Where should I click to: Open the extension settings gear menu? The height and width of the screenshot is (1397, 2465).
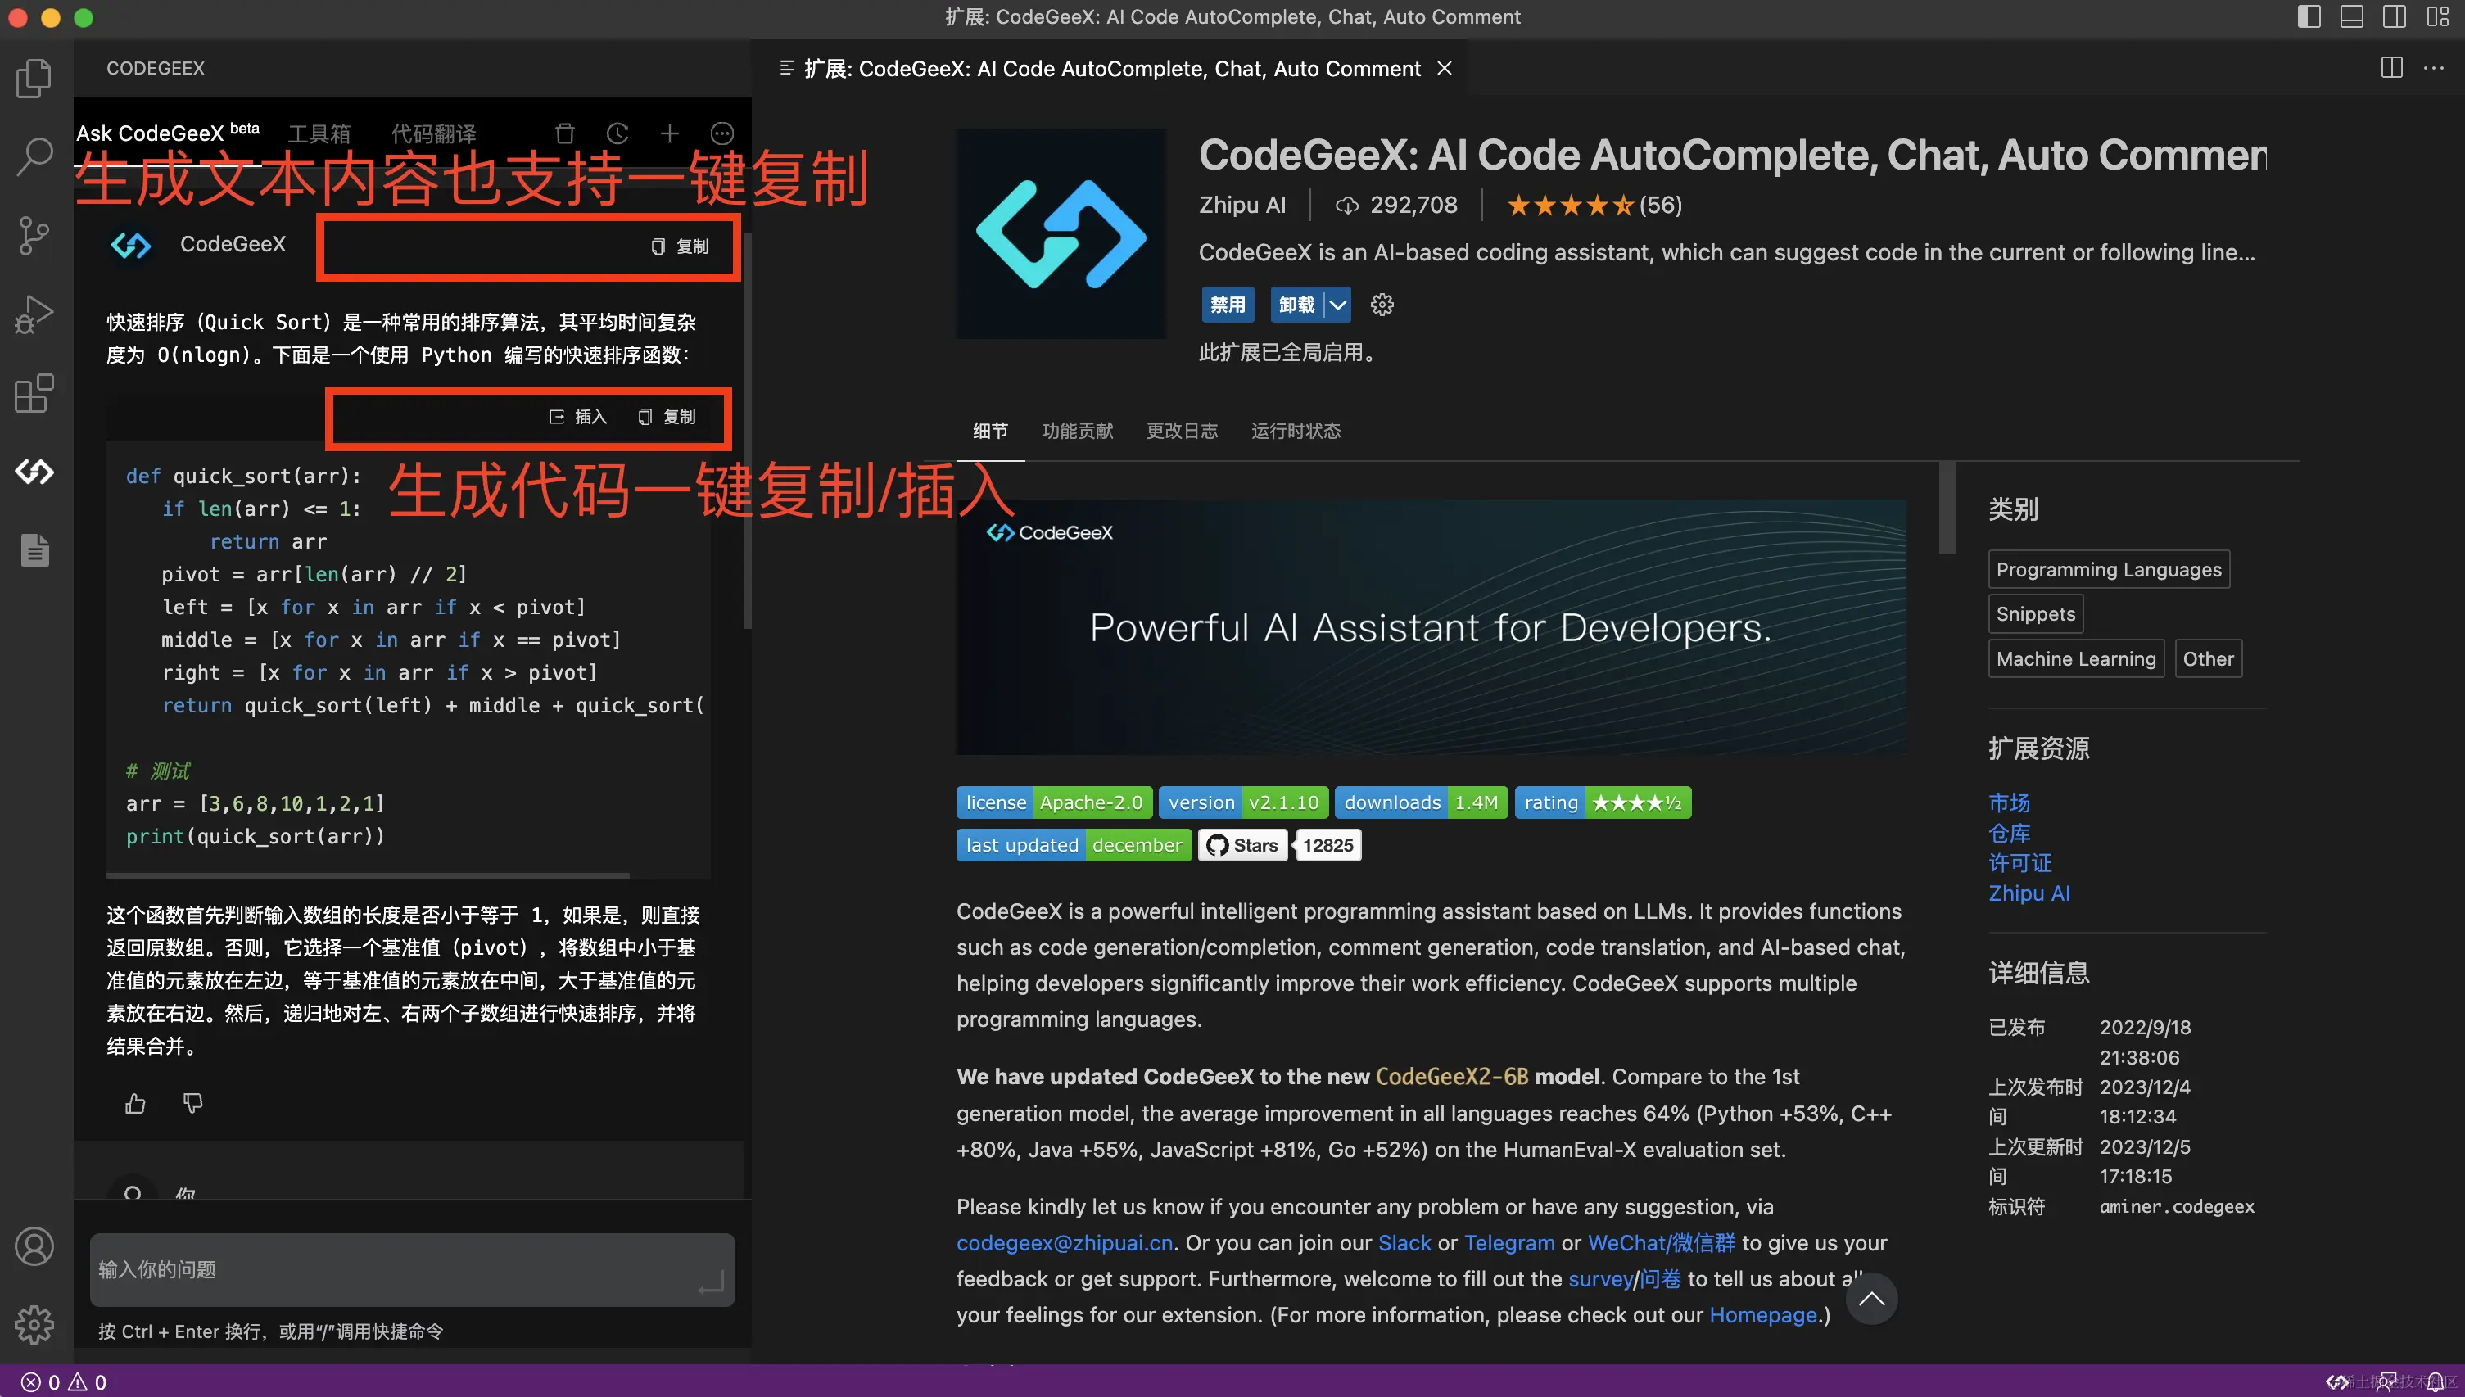[1382, 305]
